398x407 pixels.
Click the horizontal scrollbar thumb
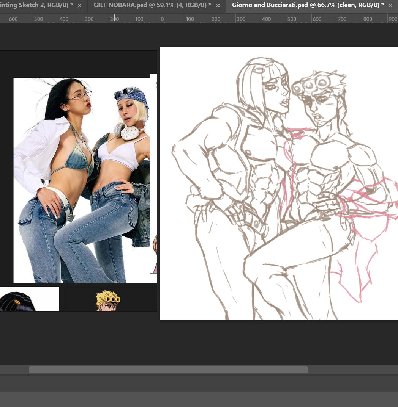168,370
